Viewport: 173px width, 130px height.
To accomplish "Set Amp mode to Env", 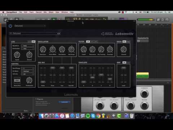I will pos(124,62).
